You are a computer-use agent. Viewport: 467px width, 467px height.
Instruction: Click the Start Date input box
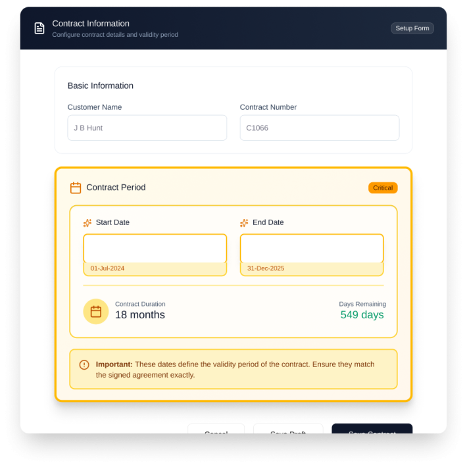(155, 249)
